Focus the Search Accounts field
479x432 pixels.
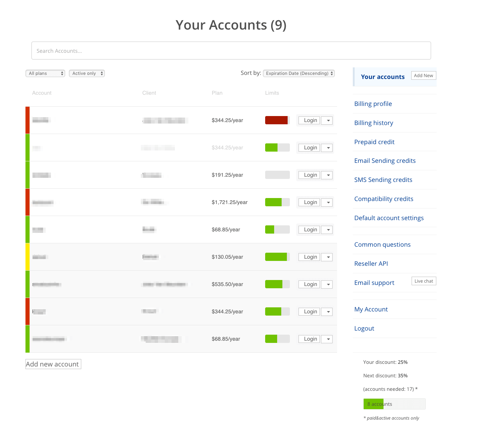click(x=231, y=51)
